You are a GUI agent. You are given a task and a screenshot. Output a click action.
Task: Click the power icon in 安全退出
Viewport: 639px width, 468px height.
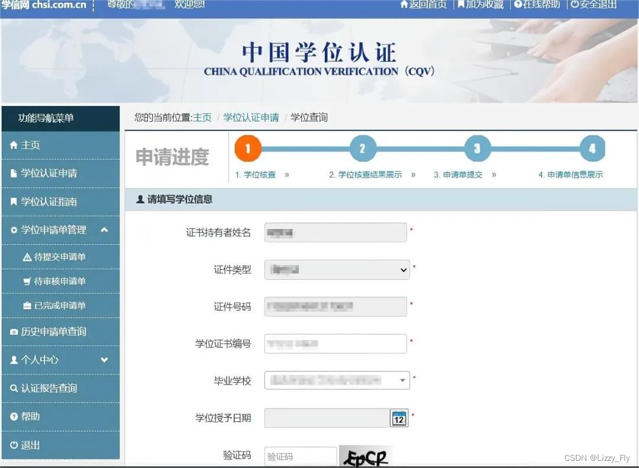coord(575,4)
